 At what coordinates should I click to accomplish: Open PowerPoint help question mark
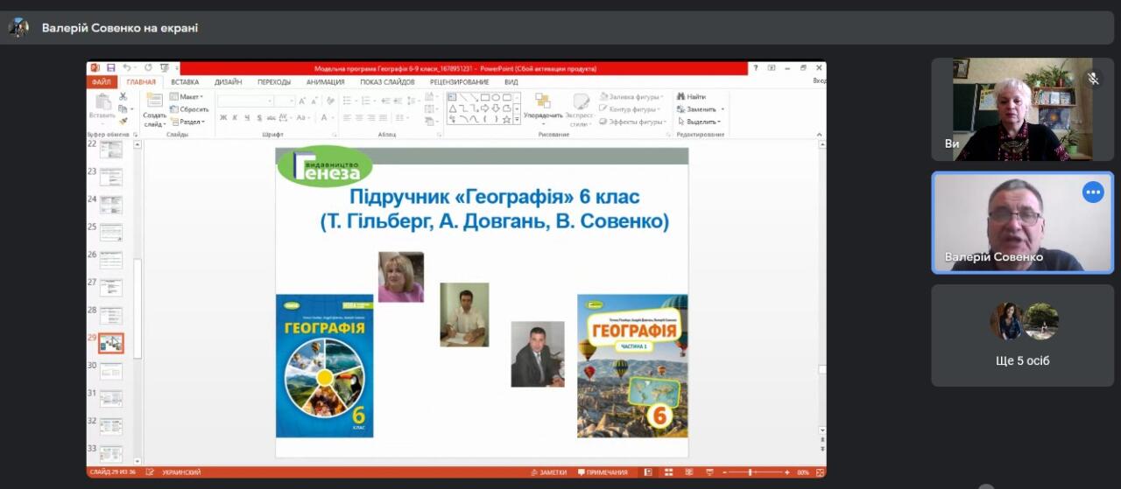point(755,67)
